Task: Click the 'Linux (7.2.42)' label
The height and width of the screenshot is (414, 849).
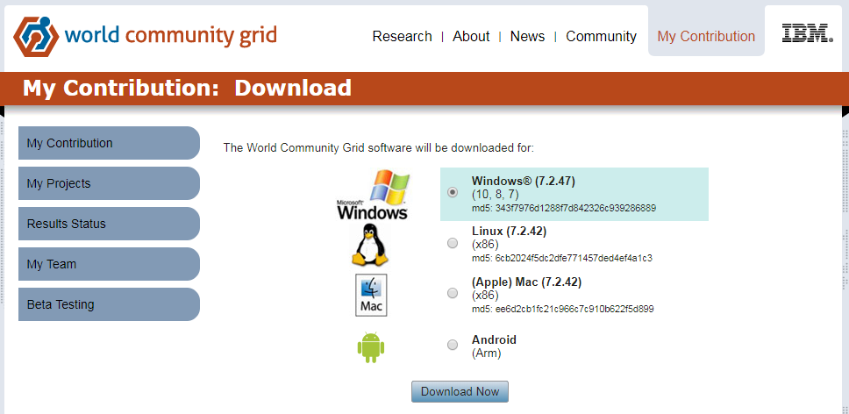Action: click(x=509, y=232)
